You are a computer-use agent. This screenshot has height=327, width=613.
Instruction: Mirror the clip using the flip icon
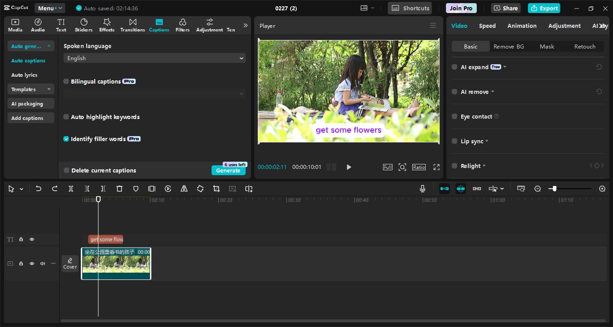click(x=184, y=189)
